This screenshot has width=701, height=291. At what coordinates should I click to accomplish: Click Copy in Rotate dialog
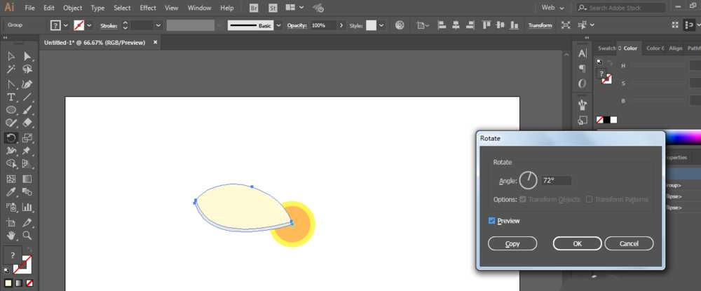tap(512, 243)
